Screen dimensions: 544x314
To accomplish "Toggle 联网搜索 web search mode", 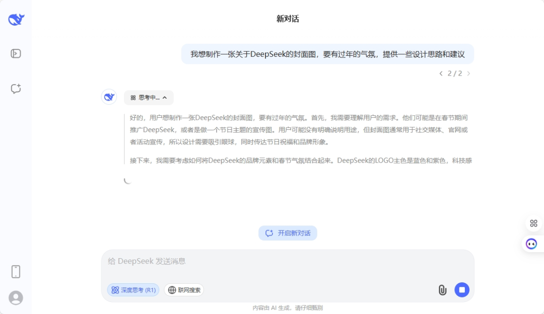I will point(183,290).
